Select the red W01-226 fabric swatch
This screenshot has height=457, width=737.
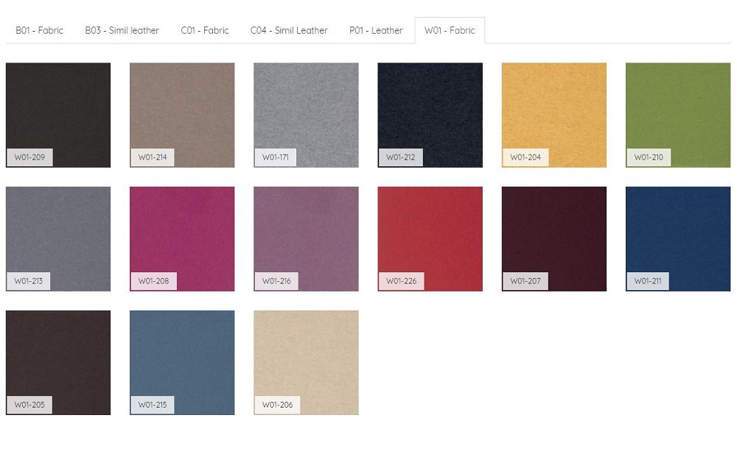click(x=430, y=238)
